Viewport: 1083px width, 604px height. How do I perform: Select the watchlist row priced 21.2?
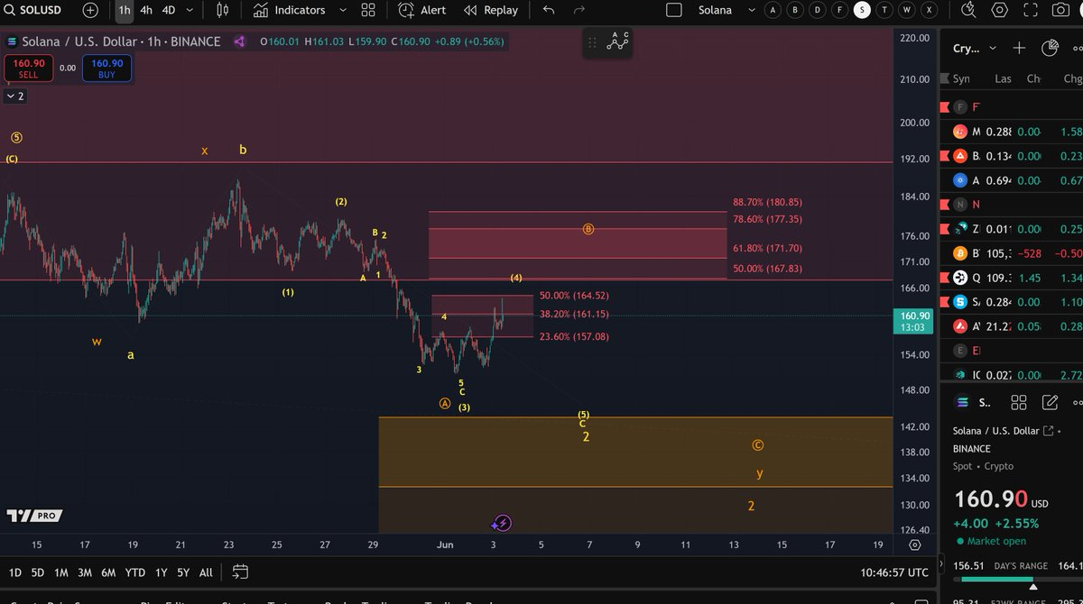(x=1012, y=326)
